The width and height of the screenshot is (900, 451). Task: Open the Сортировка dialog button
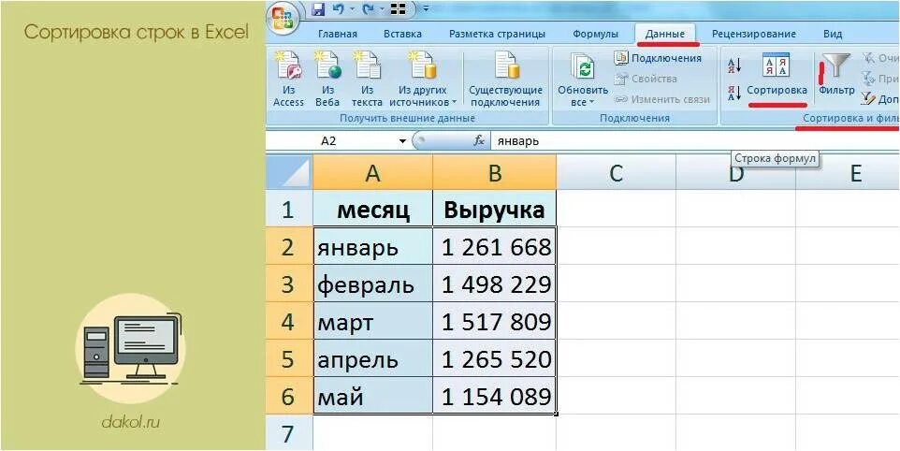pos(777,75)
